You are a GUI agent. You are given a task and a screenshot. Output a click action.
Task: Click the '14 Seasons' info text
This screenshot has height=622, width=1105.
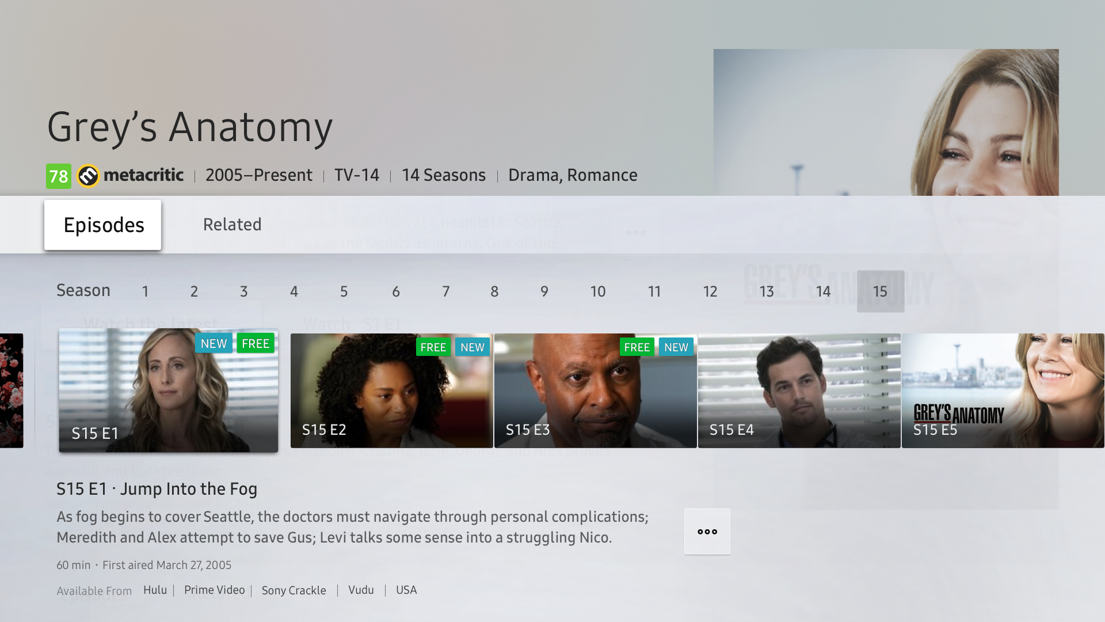click(x=444, y=175)
